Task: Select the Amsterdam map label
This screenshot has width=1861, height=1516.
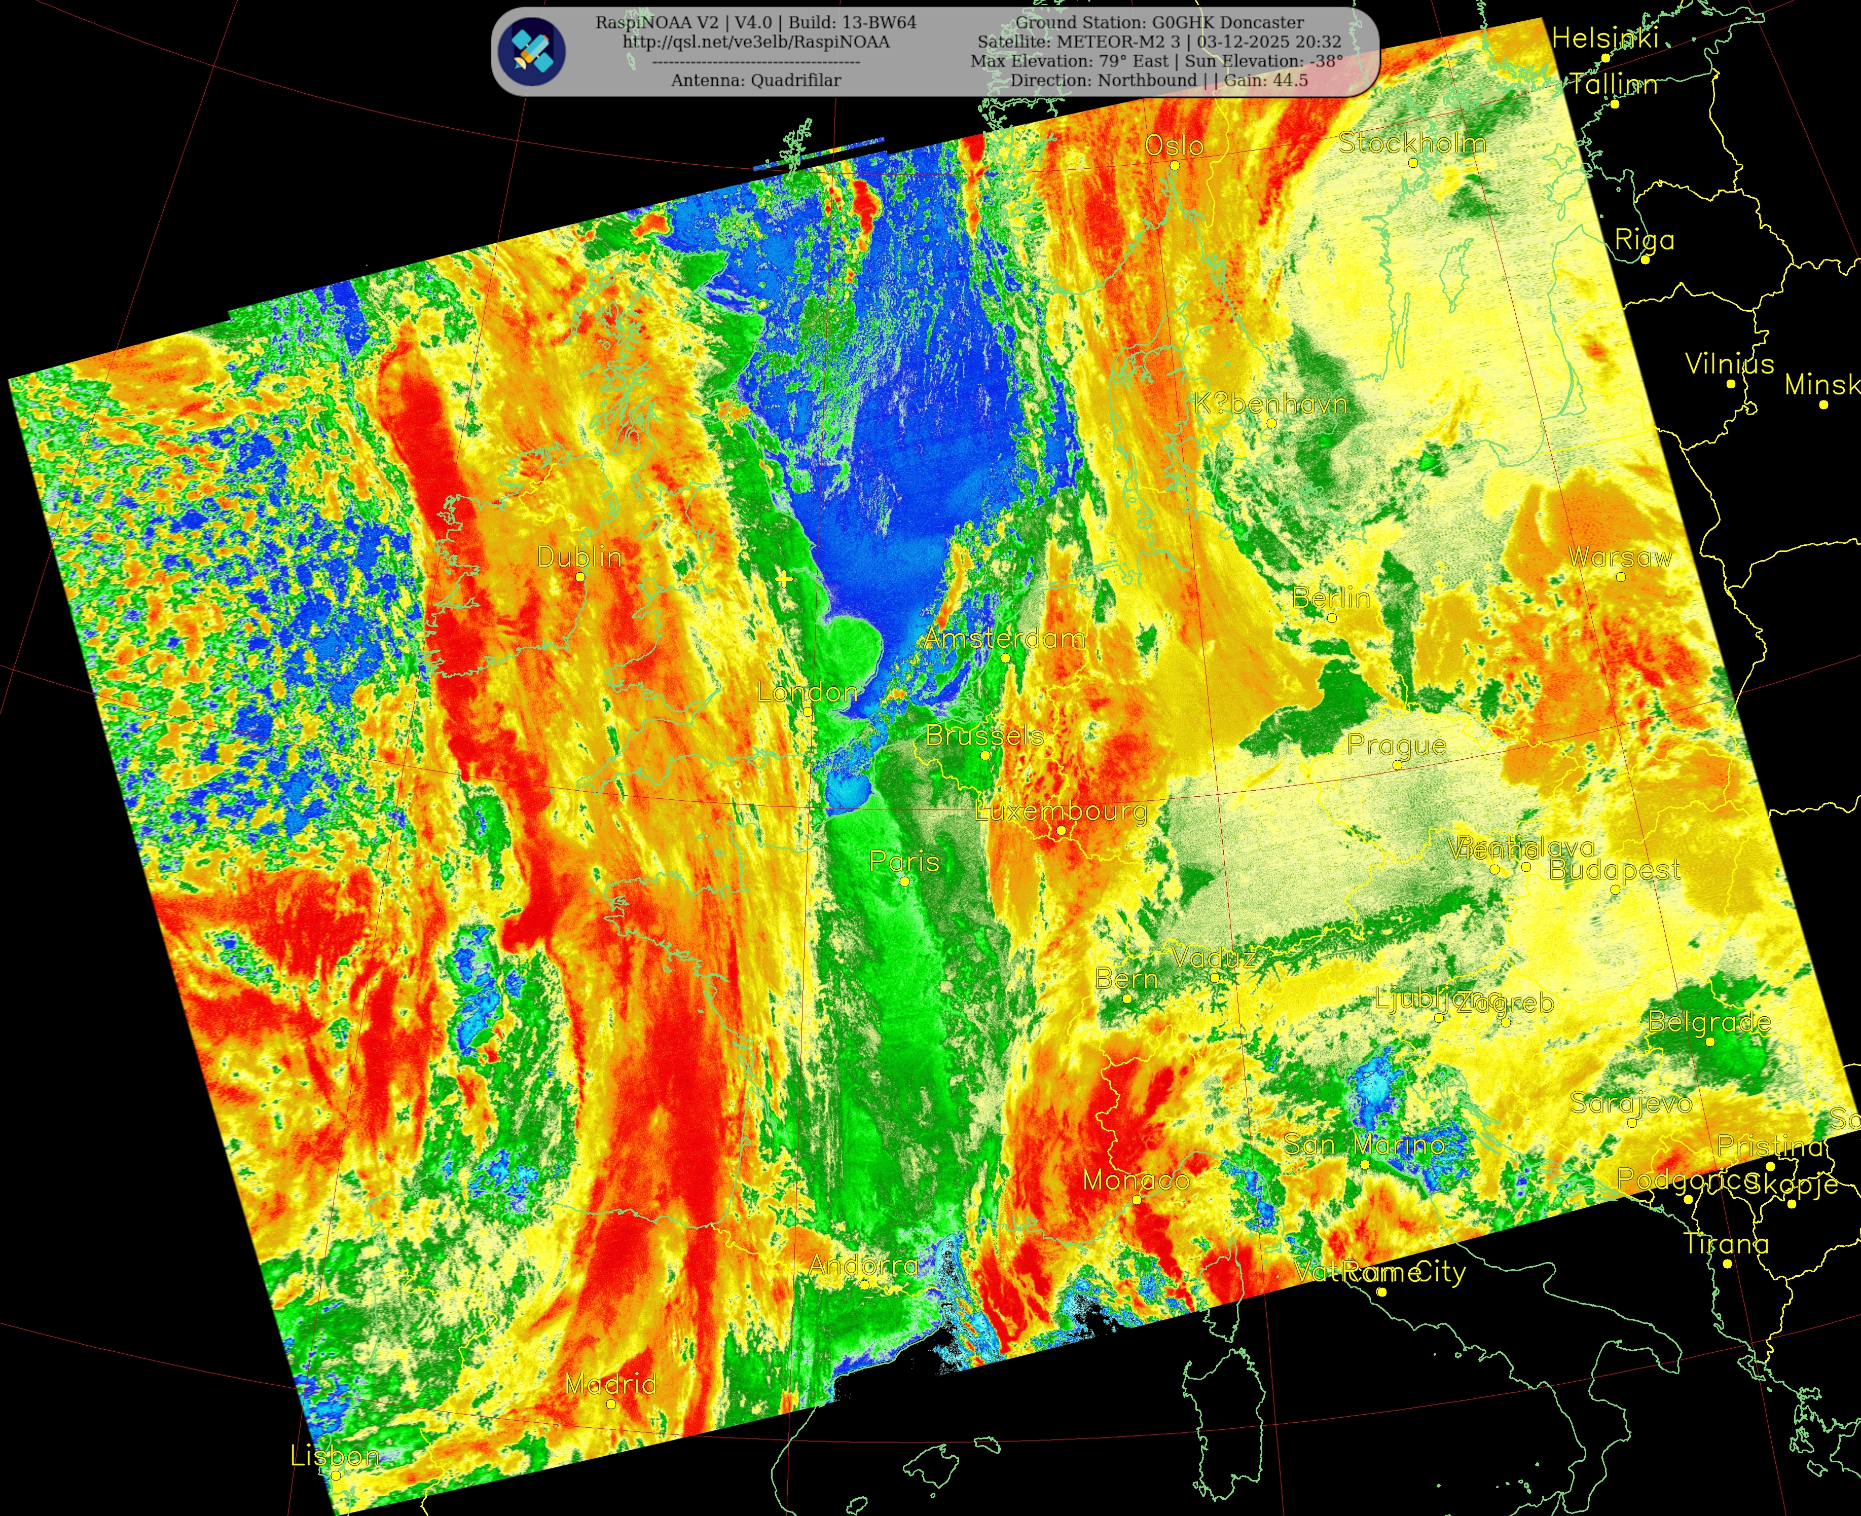Action: click(x=1004, y=638)
